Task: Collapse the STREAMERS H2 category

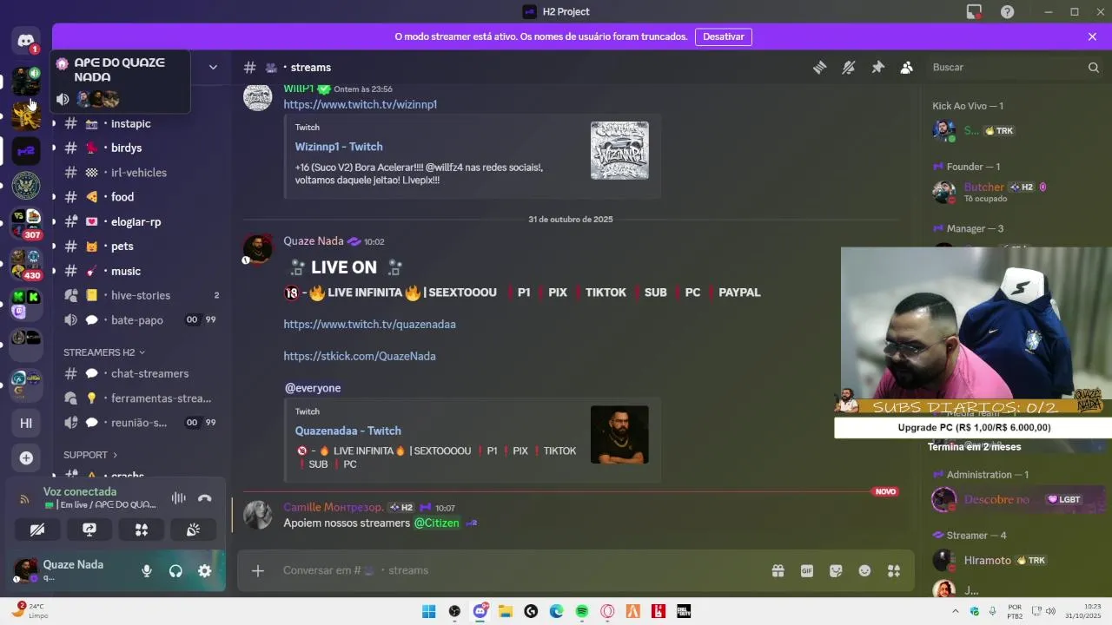Action: click(104, 352)
